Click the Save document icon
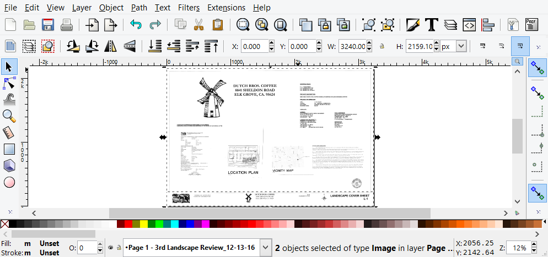This screenshot has width=548, height=257. pyautogui.click(x=47, y=25)
